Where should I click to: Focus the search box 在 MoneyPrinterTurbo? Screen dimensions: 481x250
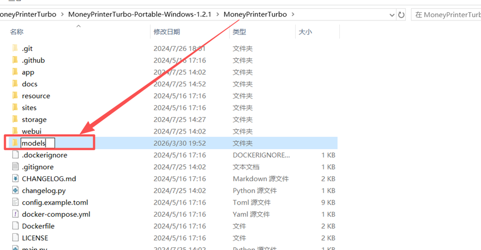click(446, 14)
